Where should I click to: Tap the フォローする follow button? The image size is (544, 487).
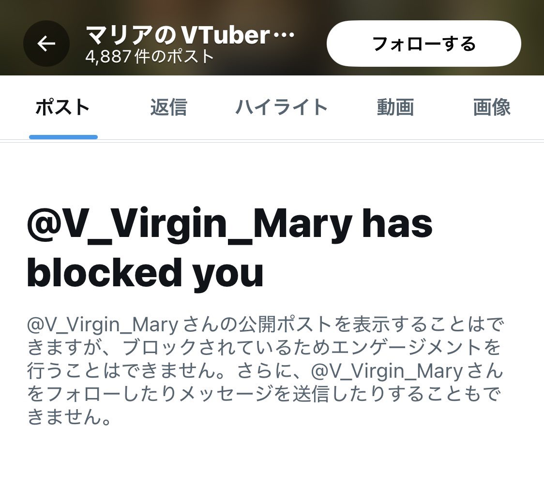(x=423, y=44)
